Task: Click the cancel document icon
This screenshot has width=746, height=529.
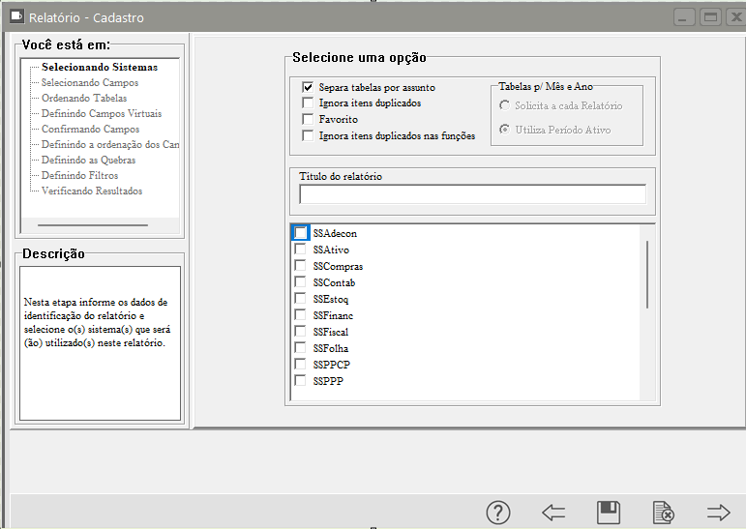Action: [663, 513]
